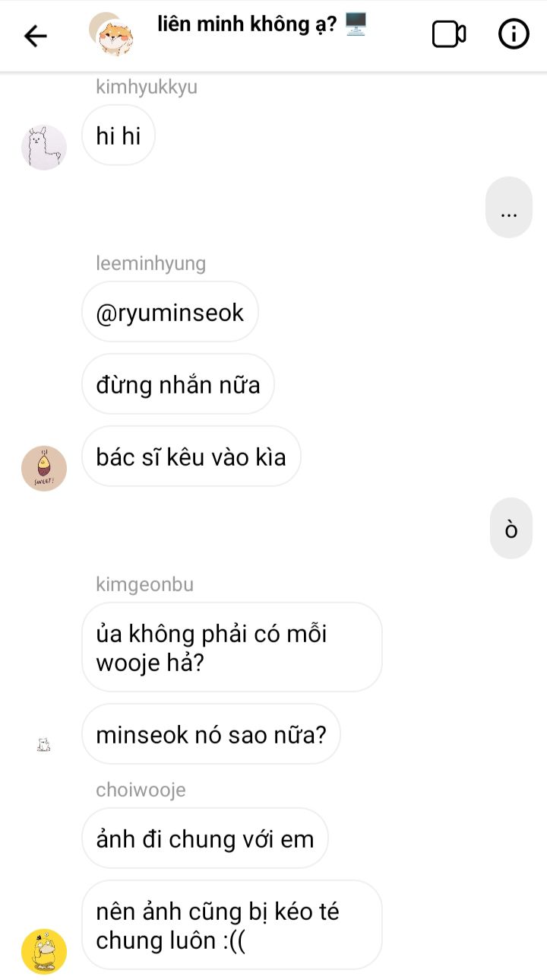Tap leeminhyung's sweet potato avatar

click(x=44, y=468)
